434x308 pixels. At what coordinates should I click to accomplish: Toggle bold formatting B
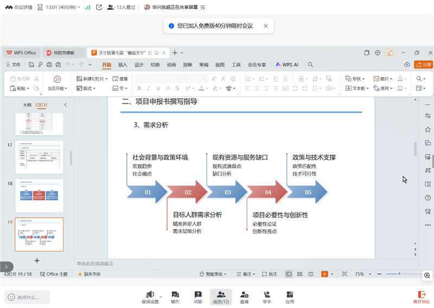[139, 88]
